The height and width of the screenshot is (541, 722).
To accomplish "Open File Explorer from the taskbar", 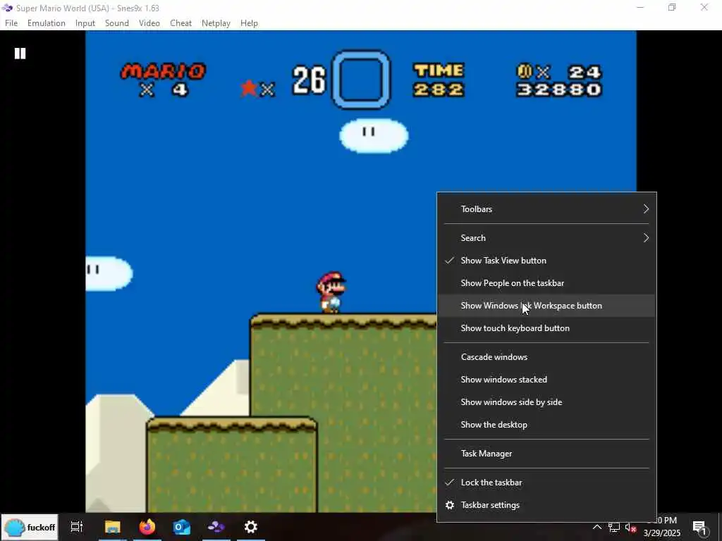I will pos(112,527).
